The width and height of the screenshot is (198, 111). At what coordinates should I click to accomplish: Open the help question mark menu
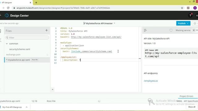click(x=190, y=15)
